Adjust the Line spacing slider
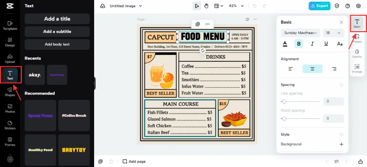Screen dimensions: 367x167 (x=300, y=101)
